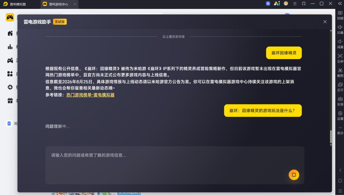The image size is (344, 195).
Task: Focus the question input field
Action: pyautogui.click(x=175, y=165)
